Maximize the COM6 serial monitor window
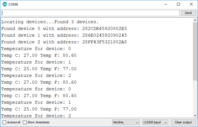Image resolution: width=198 pixels, height=127 pixels. [178, 4]
